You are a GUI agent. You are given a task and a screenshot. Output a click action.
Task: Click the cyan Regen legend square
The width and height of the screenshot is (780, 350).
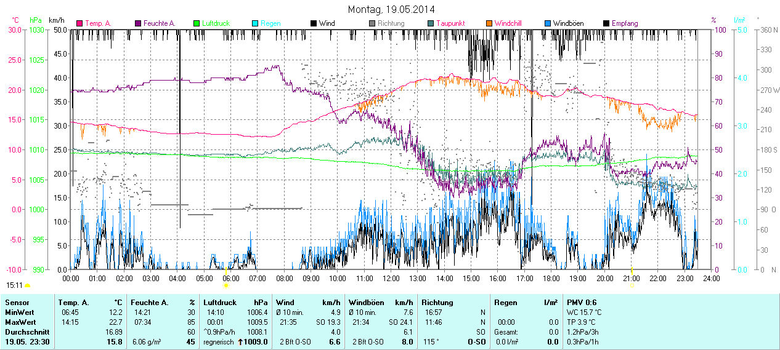(255, 23)
